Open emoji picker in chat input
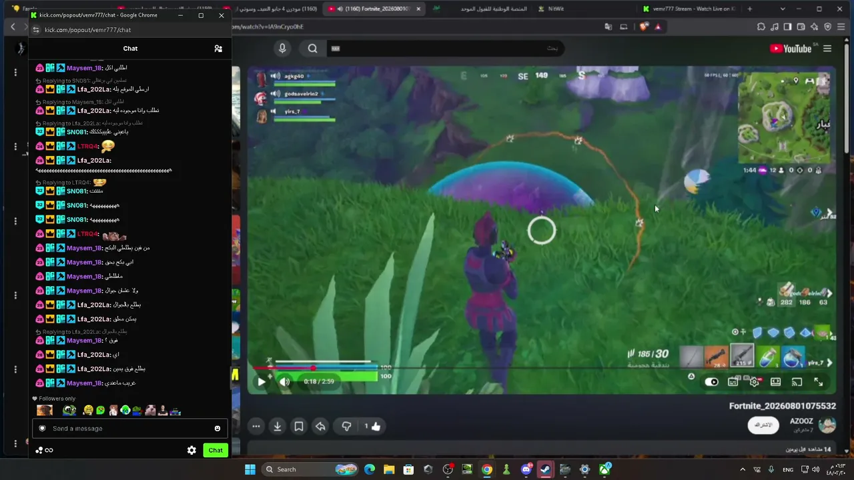The image size is (854, 480). (218, 429)
